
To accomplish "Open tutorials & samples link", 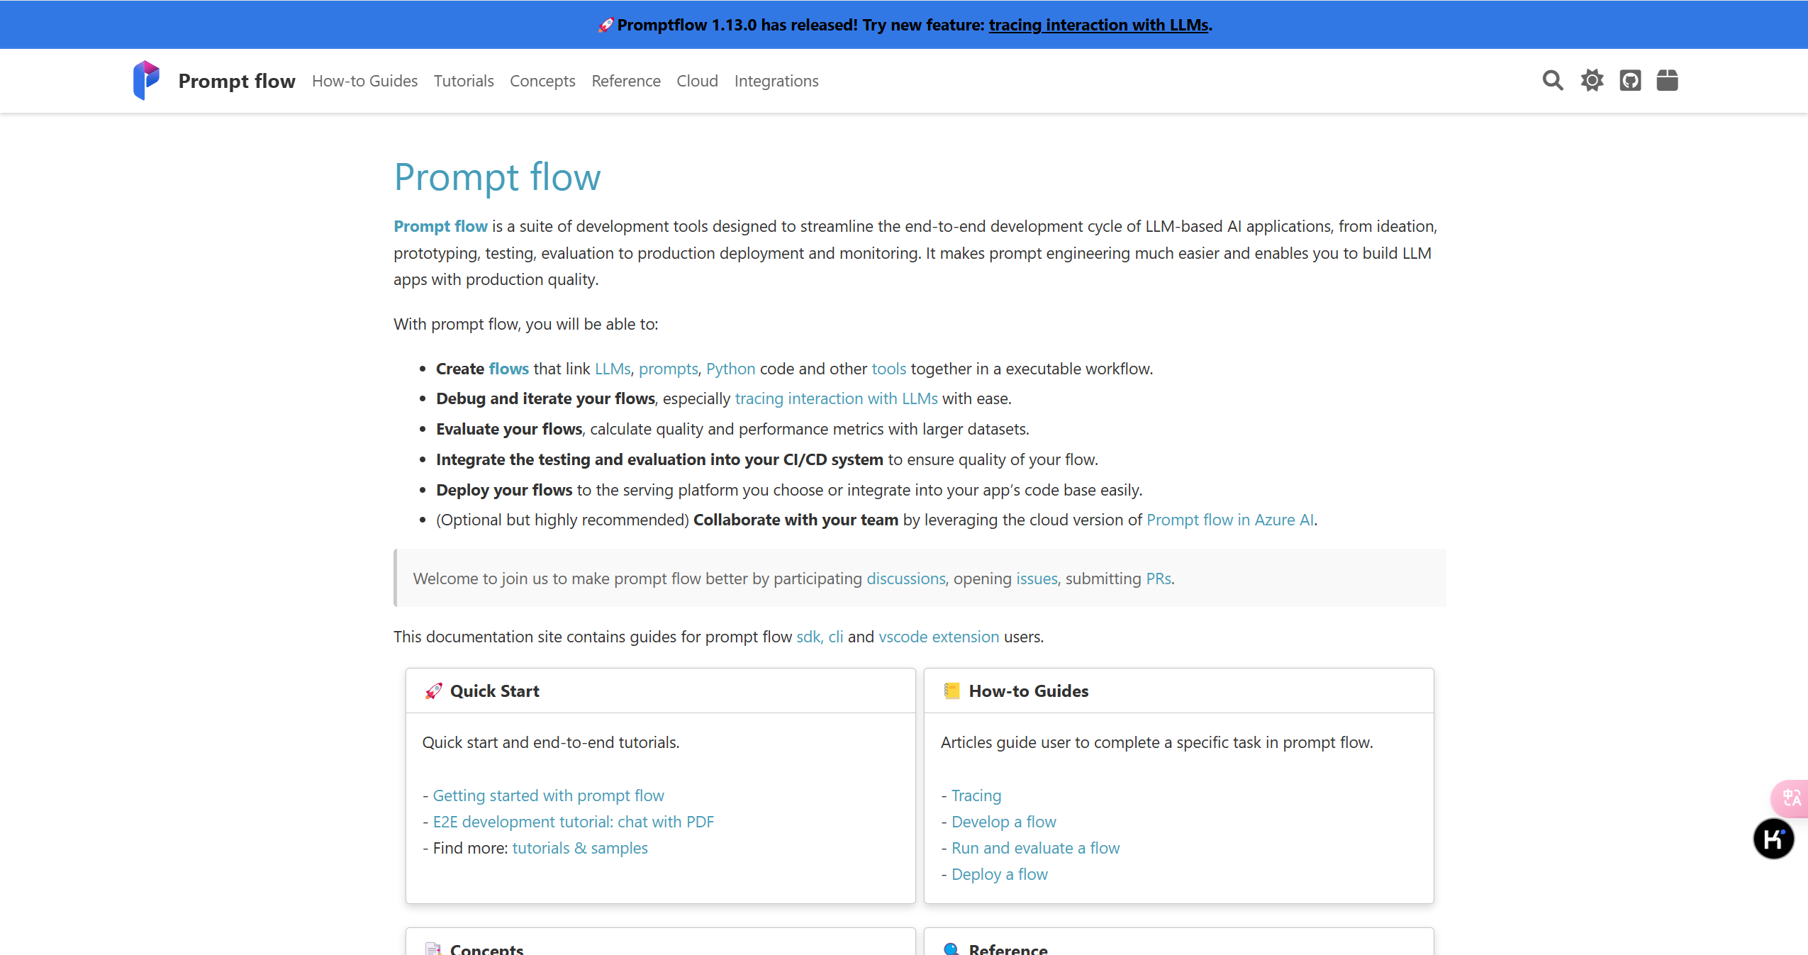I will click(x=580, y=848).
